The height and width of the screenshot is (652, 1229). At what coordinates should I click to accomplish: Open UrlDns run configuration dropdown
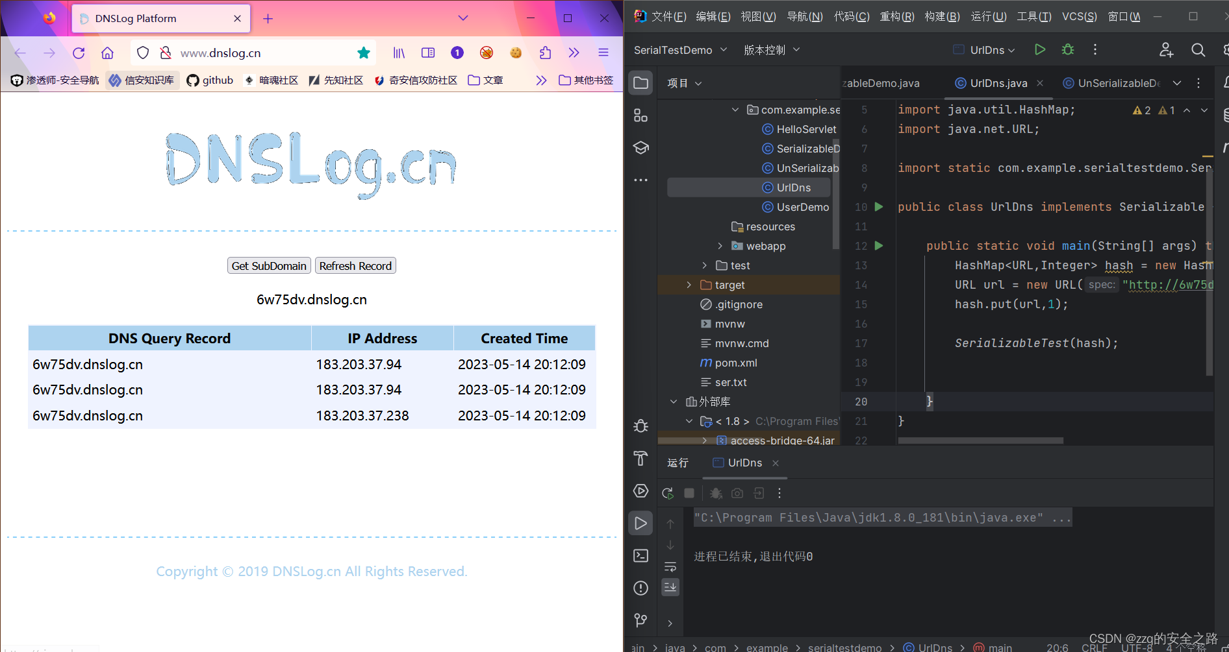(x=984, y=50)
